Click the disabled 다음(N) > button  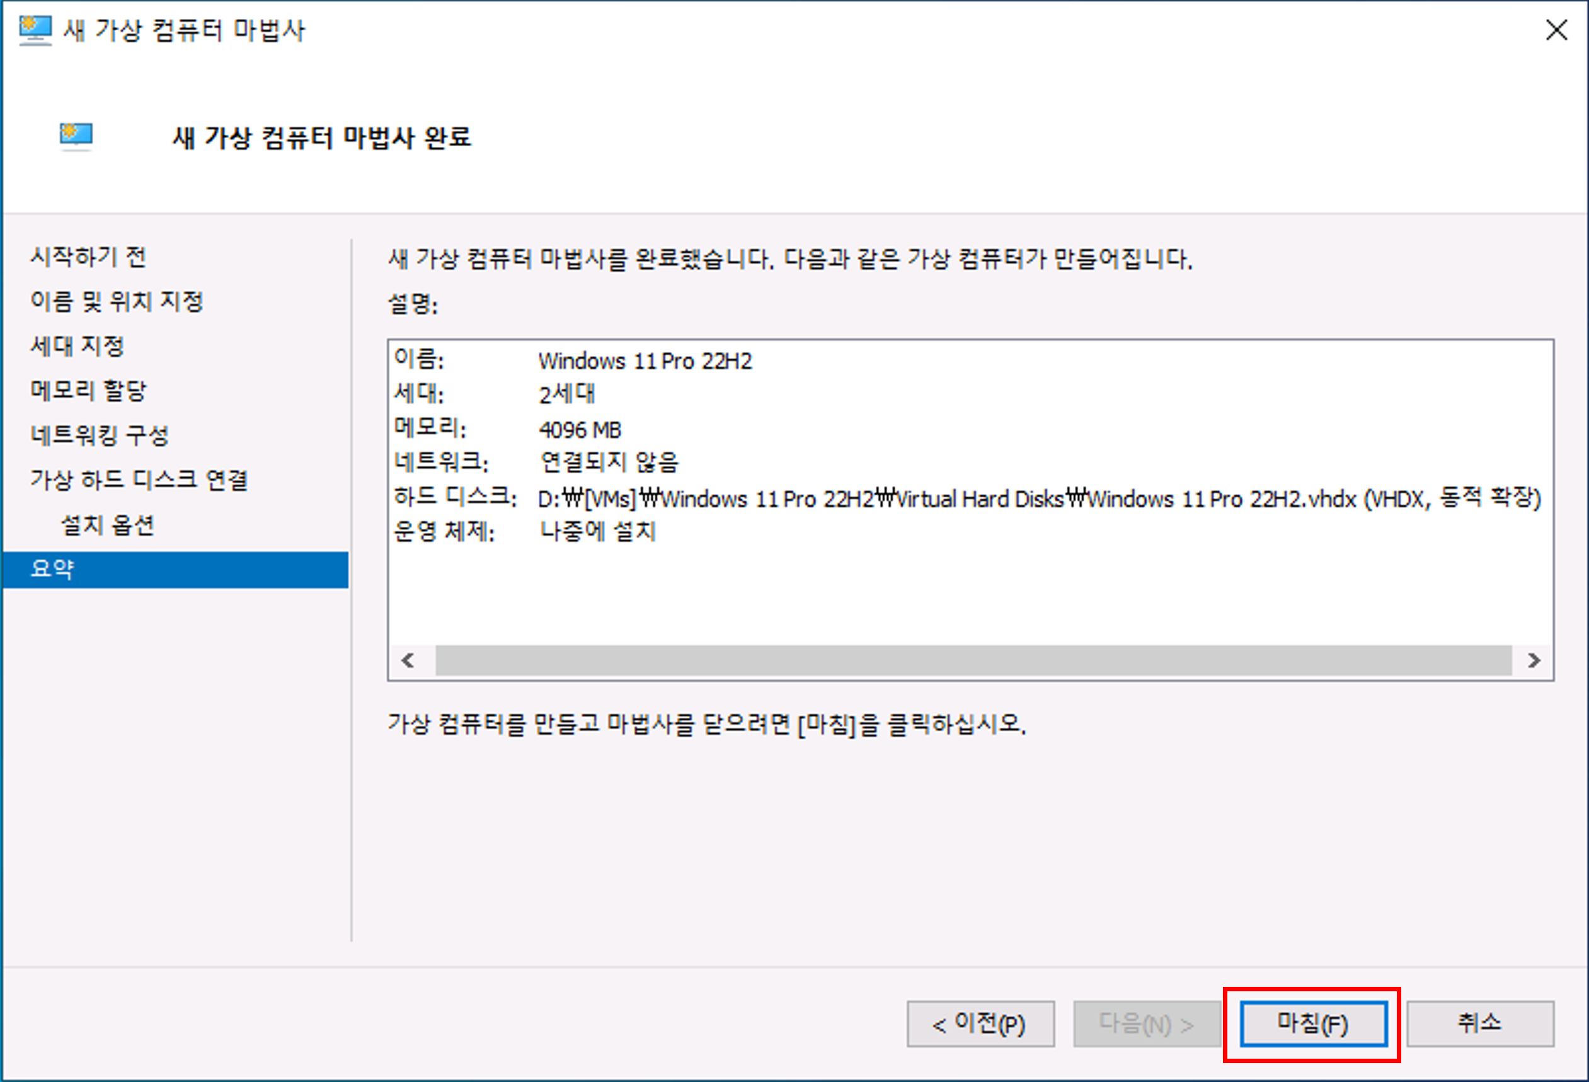click(x=1147, y=1024)
